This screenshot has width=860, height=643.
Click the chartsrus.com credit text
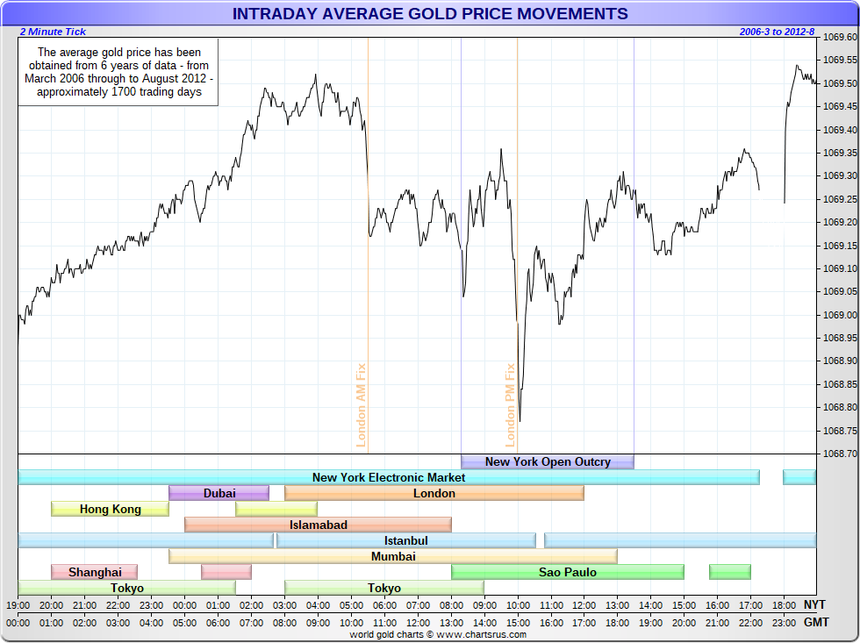(x=438, y=635)
